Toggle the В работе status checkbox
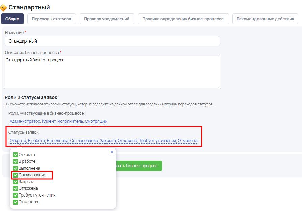302x211 pixels. (16, 161)
